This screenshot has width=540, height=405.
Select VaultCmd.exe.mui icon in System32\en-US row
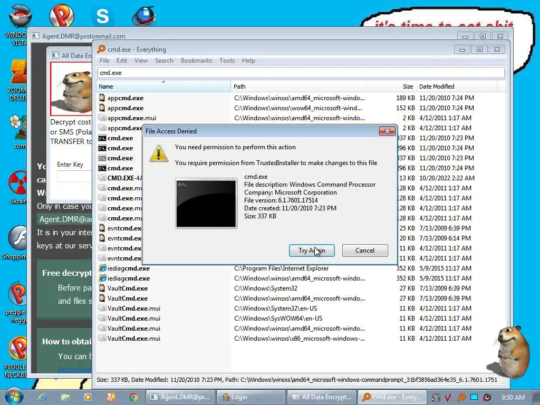(102, 308)
